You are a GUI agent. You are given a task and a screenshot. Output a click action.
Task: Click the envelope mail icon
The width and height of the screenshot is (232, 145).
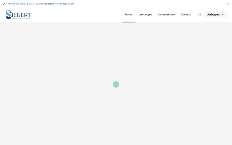click(37, 4)
